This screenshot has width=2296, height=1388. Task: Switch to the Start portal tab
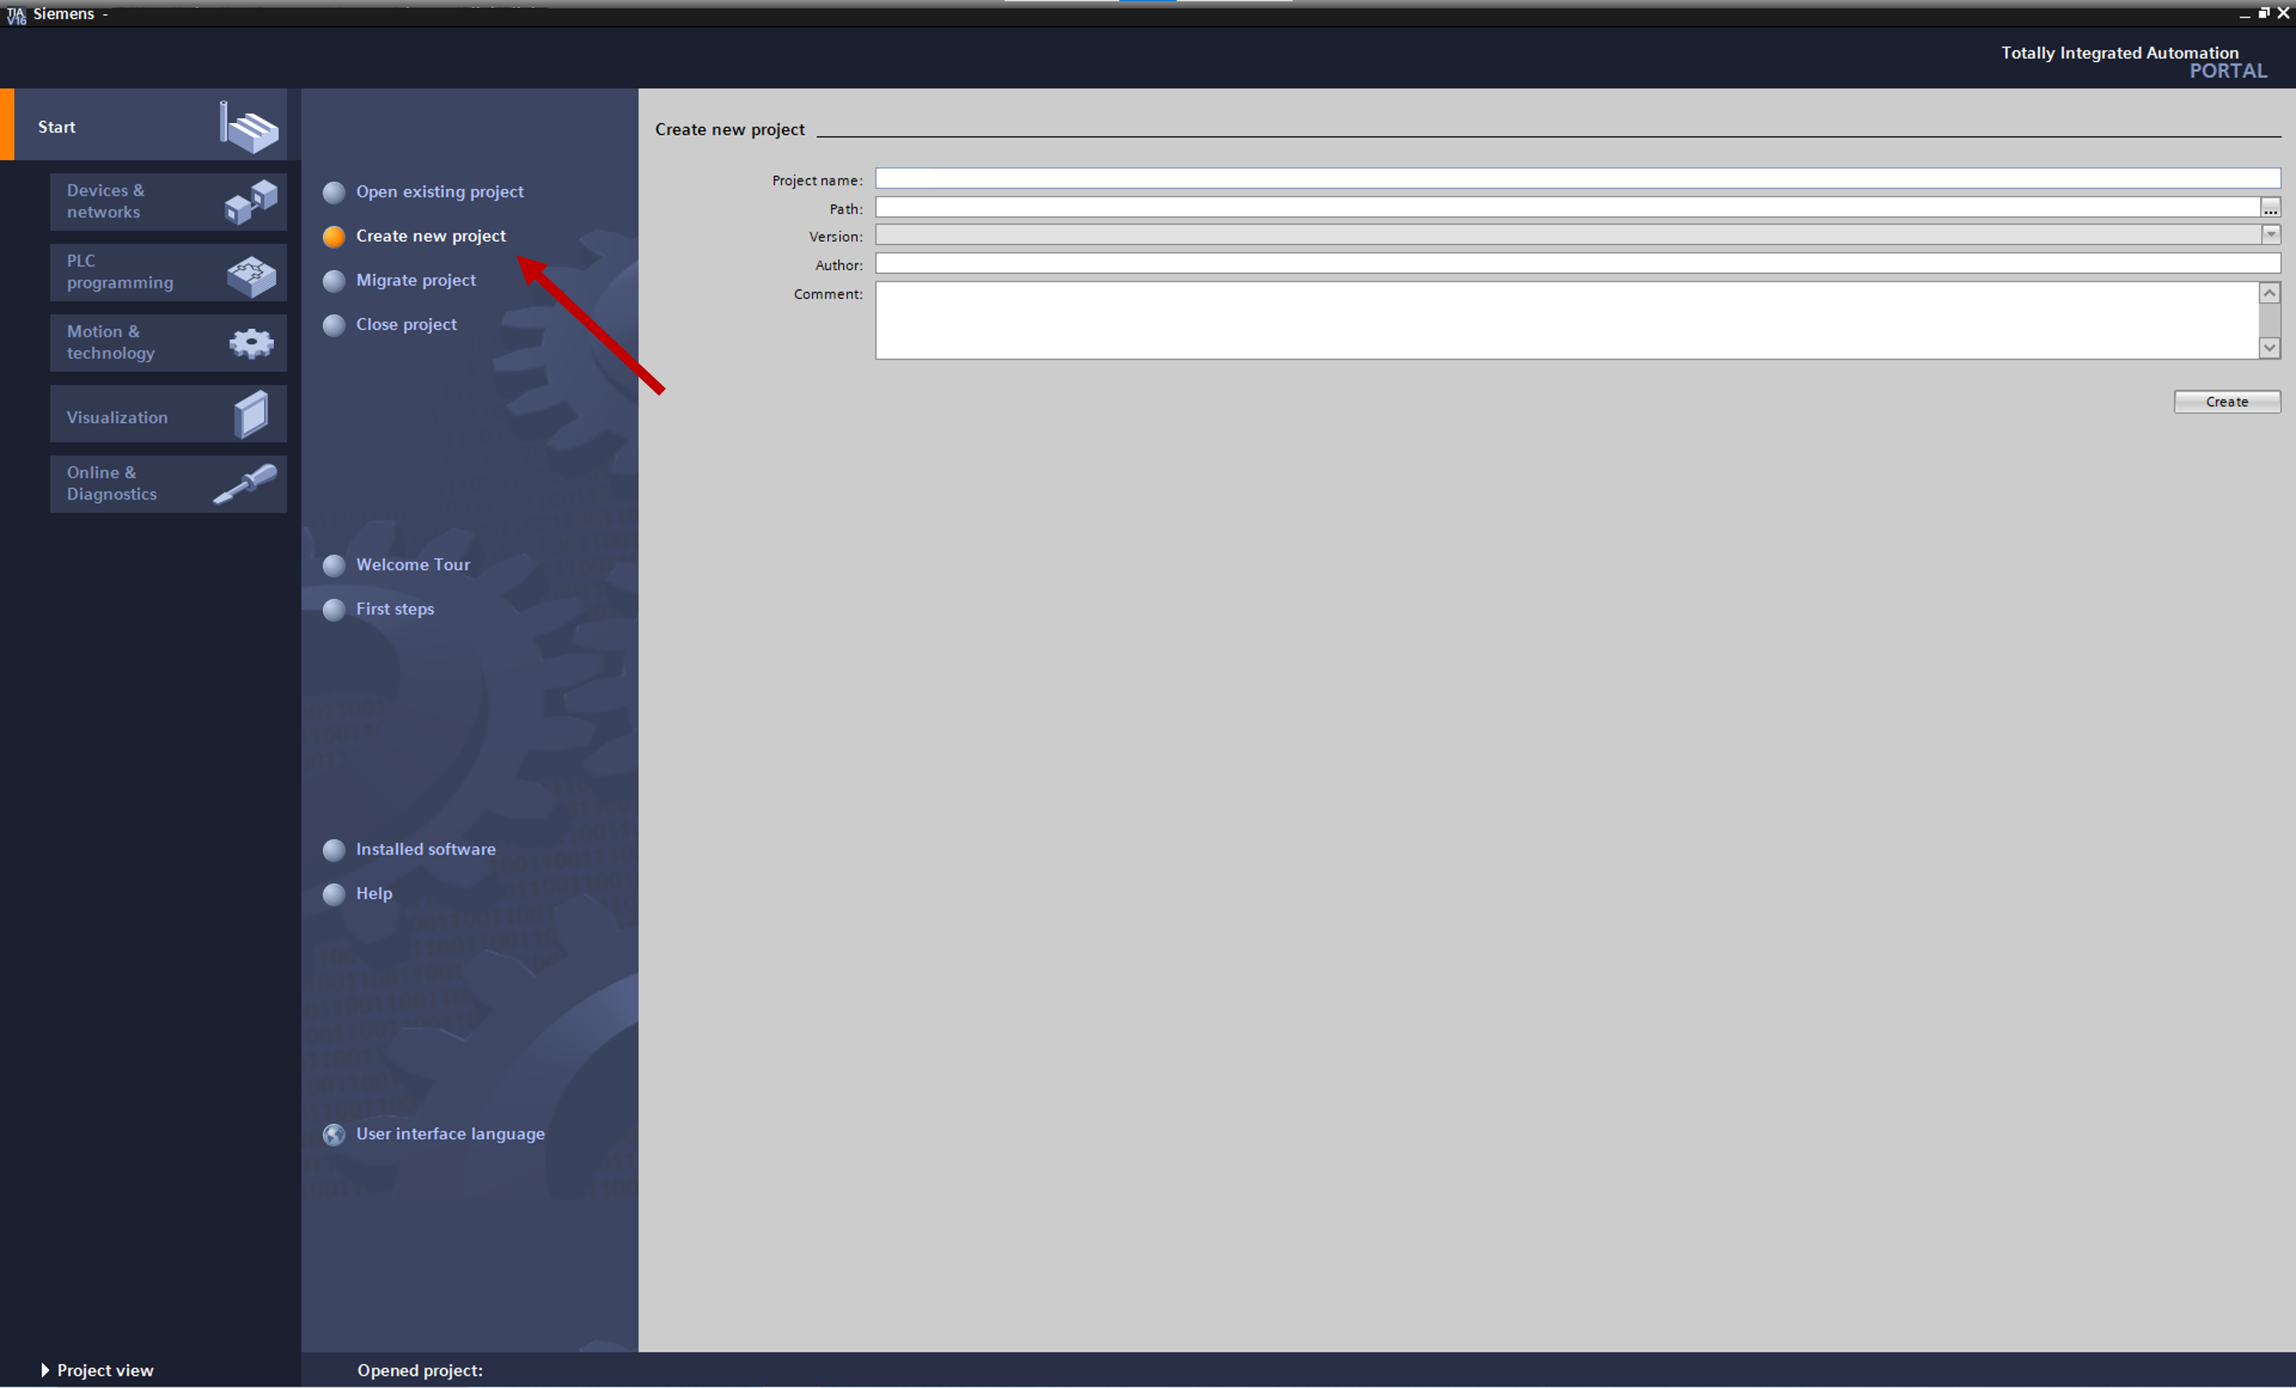56,125
